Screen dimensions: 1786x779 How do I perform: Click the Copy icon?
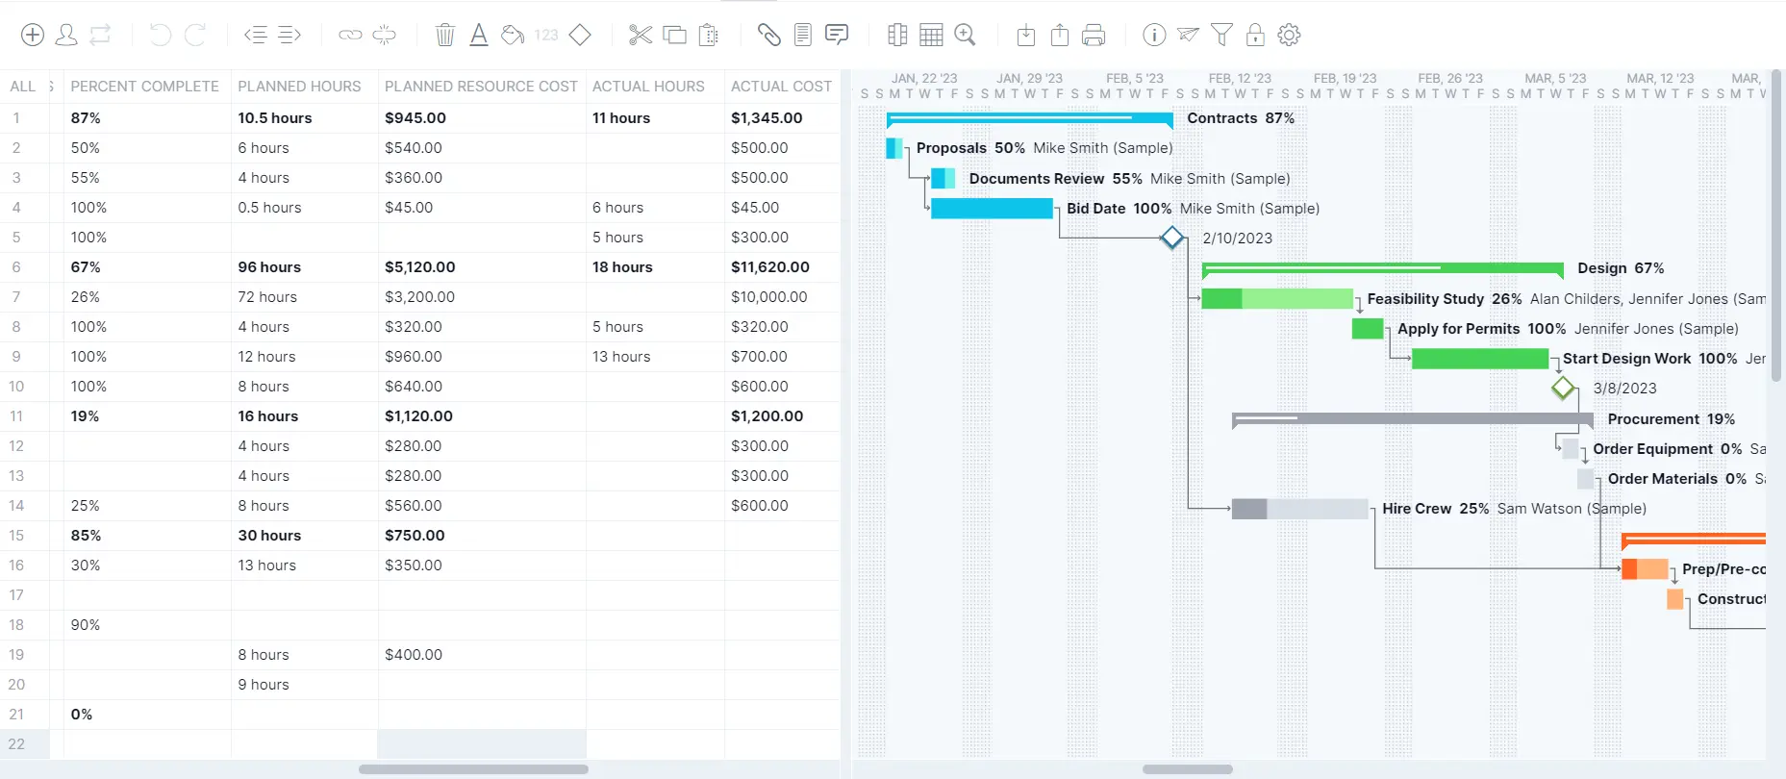click(675, 36)
